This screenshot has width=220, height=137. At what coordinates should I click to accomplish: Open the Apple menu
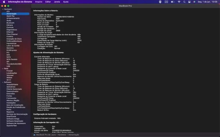(4, 2)
